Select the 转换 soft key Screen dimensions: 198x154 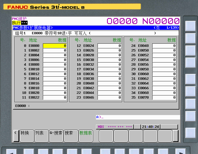(27, 136)
